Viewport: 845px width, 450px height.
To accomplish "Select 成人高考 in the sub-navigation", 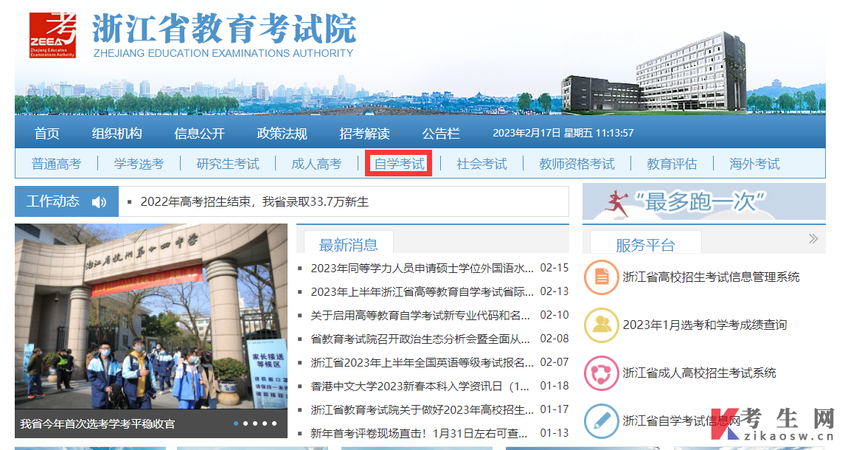I will tap(316, 164).
